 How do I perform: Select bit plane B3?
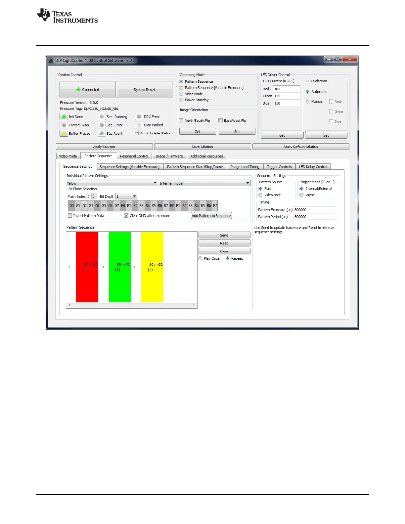tap(191, 206)
